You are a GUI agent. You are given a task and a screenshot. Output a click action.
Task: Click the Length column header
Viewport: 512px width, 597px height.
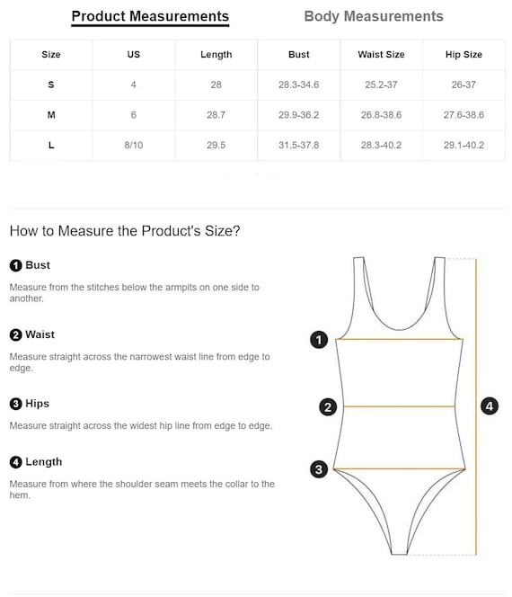click(216, 55)
